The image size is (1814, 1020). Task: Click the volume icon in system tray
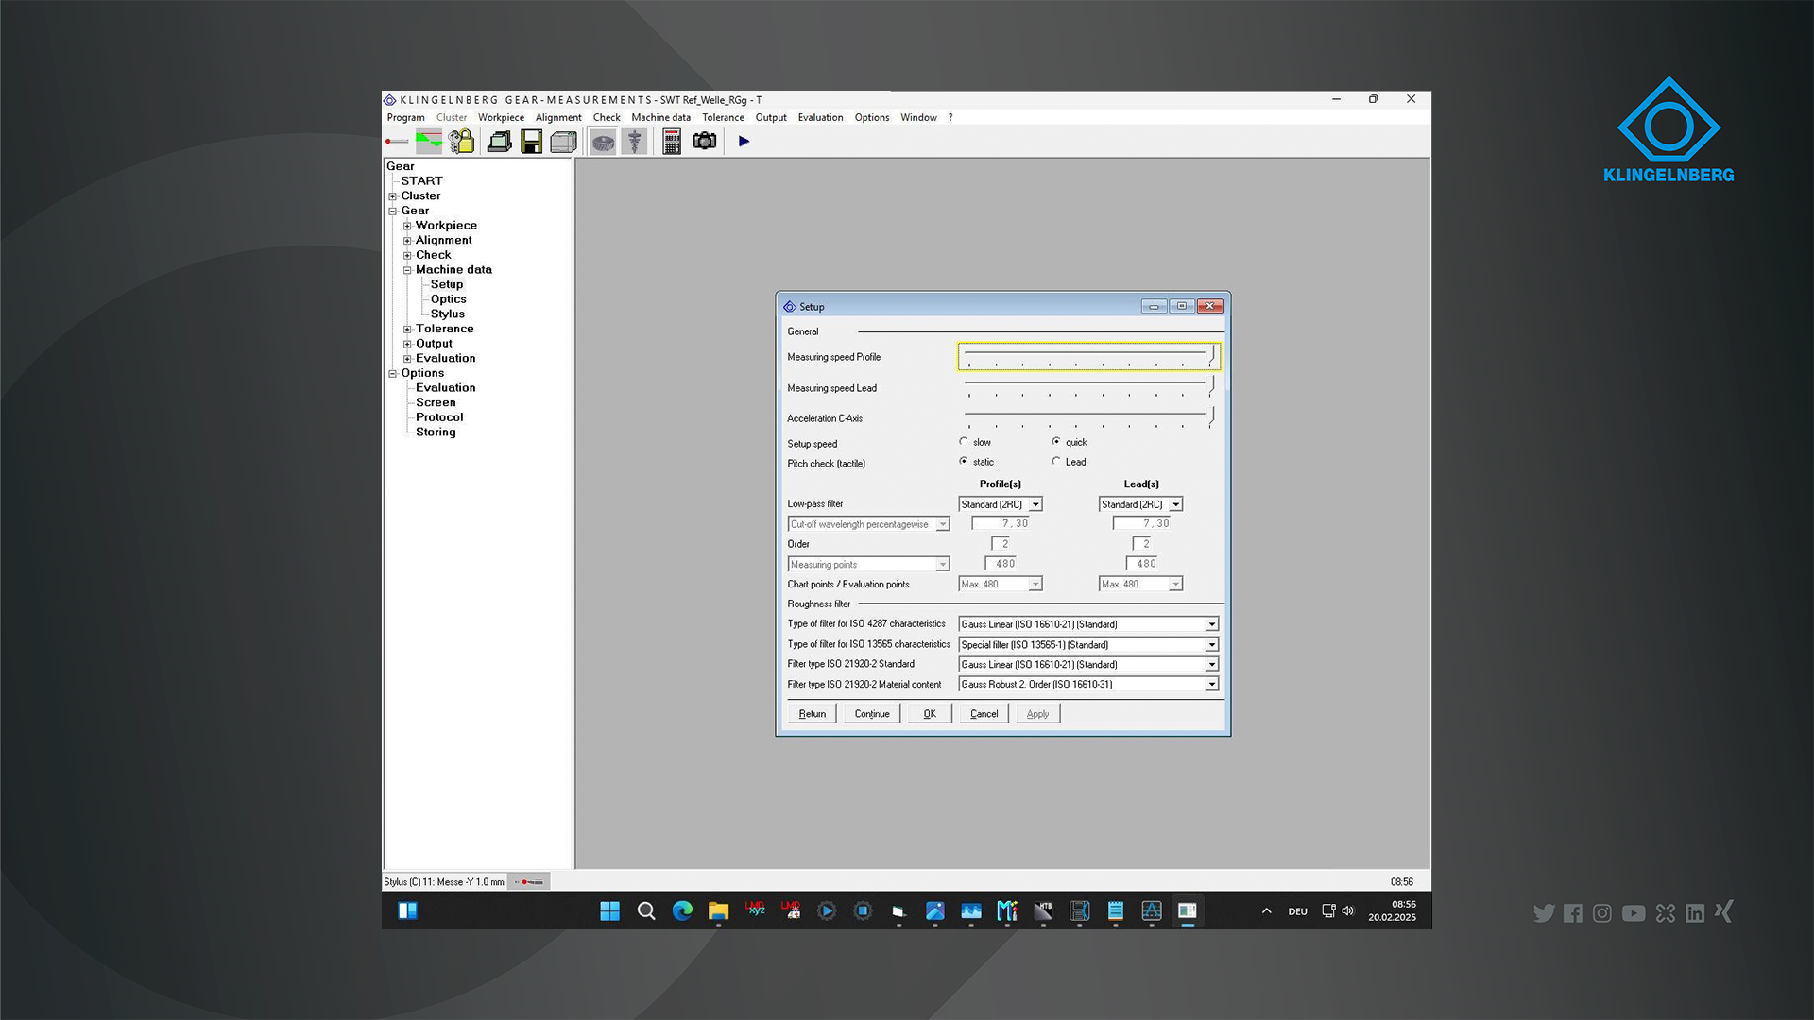tap(1348, 911)
